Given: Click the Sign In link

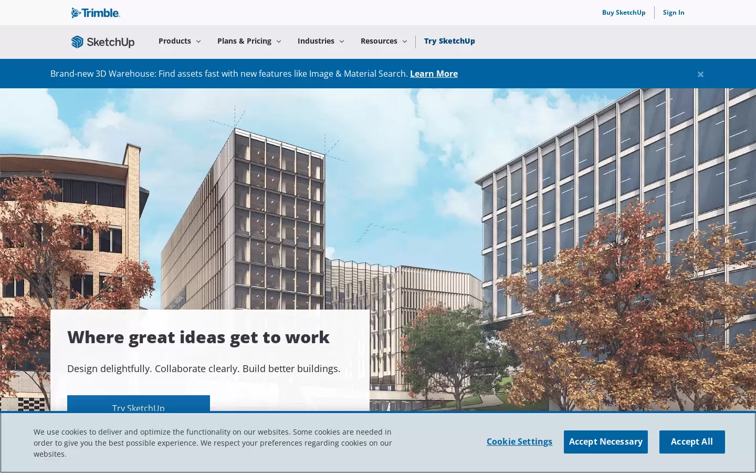Looking at the screenshot, I should [x=674, y=13].
